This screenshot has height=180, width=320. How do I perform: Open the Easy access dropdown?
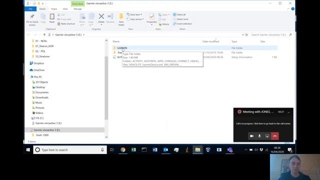(x=135, y=19)
